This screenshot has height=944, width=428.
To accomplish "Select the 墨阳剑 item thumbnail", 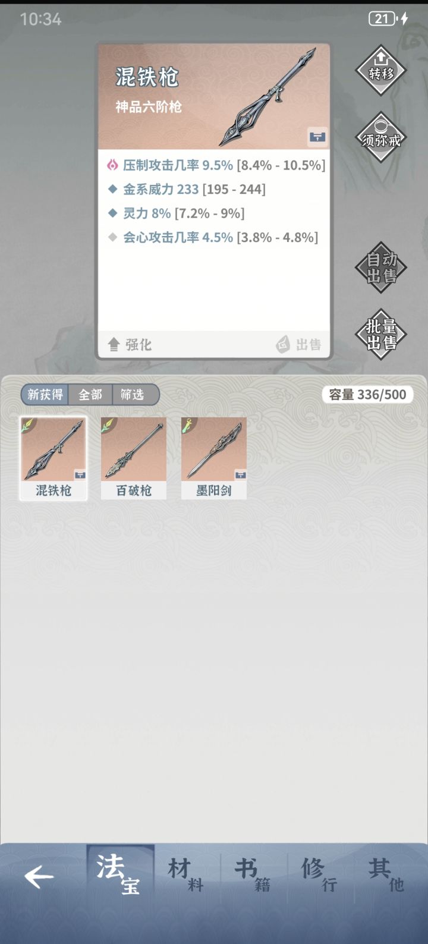I will click(214, 458).
